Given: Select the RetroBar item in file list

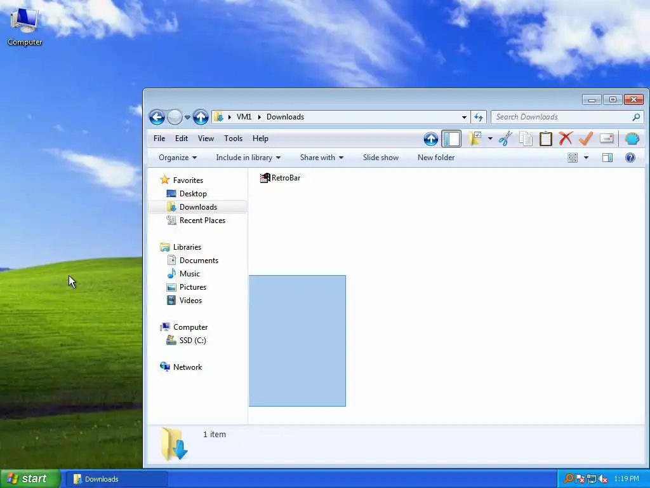Looking at the screenshot, I should pos(280,178).
